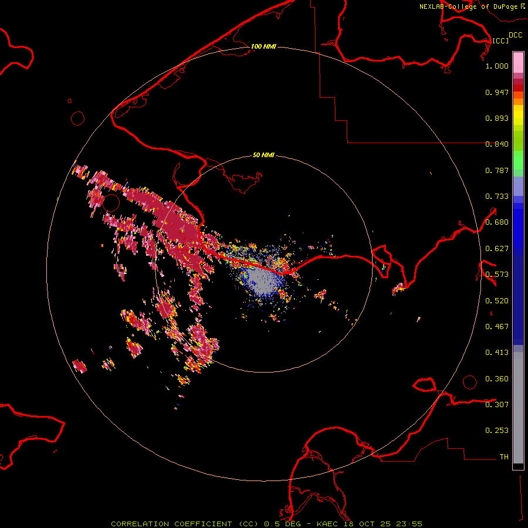Click the 0.680 scale value
Screen dimensions: 528x528
click(497, 222)
